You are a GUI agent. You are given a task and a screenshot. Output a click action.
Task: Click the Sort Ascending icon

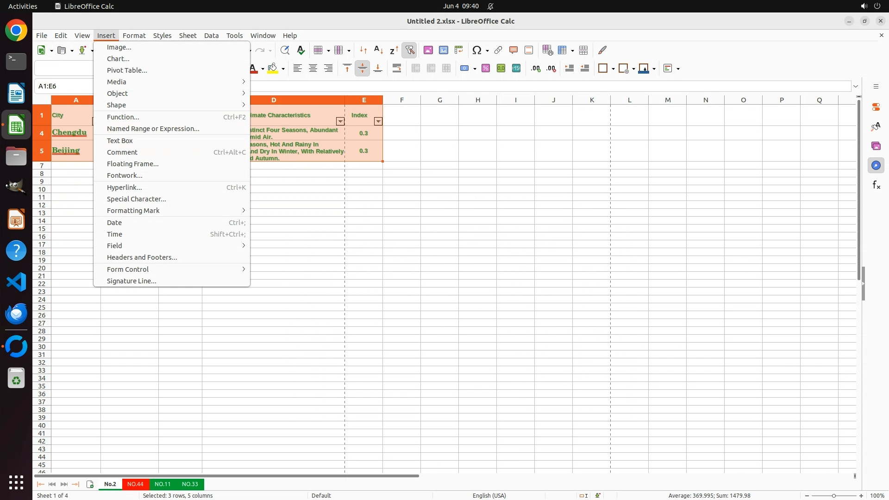pos(378,50)
